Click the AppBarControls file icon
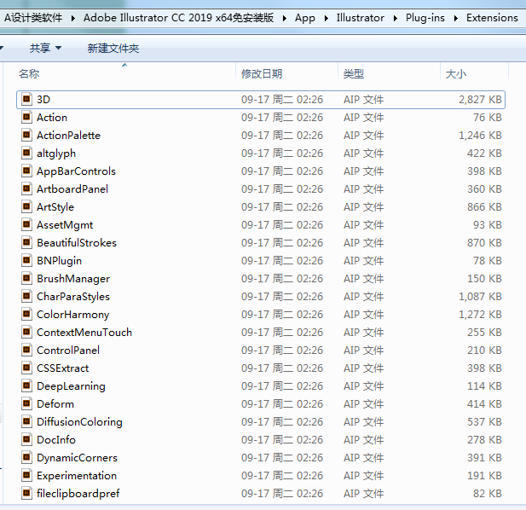The width and height of the screenshot is (526, 510). (x=26, y=171)
